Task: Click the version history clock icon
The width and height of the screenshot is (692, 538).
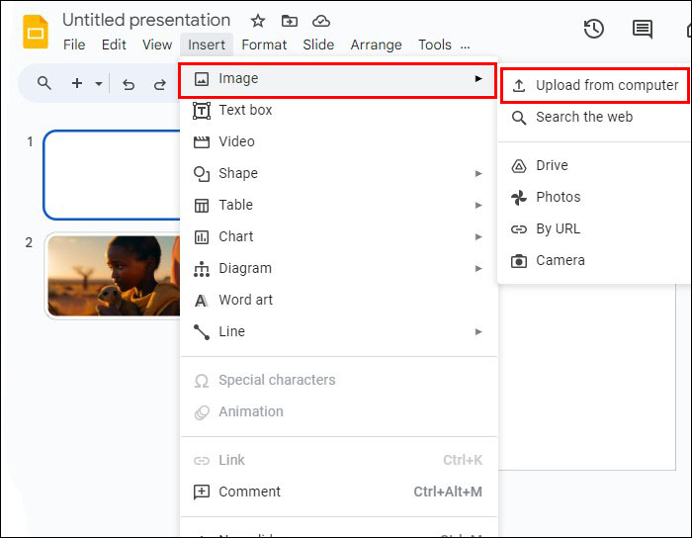Action: click(x=594, y=29)
